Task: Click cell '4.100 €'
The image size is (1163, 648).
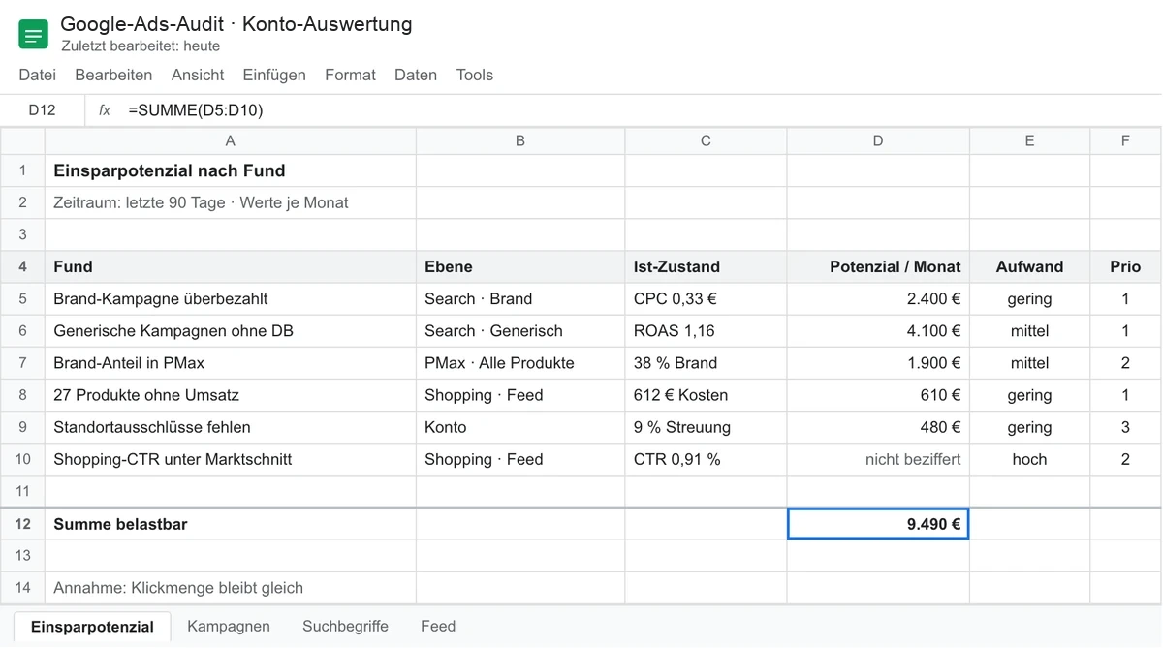Action: coord(878,331)
